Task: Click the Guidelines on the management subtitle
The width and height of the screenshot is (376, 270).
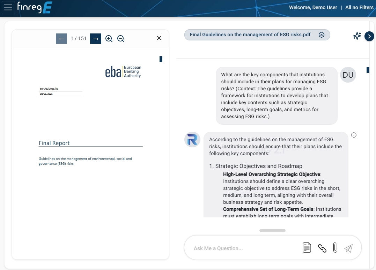Action: click(x=85, y=161)
